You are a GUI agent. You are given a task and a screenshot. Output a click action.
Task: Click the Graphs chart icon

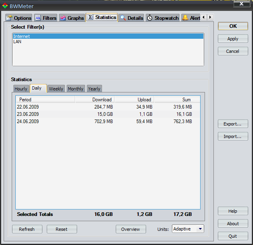[x=63, y=18]
